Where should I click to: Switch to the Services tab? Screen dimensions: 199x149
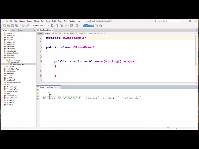[x=21, y=30]
